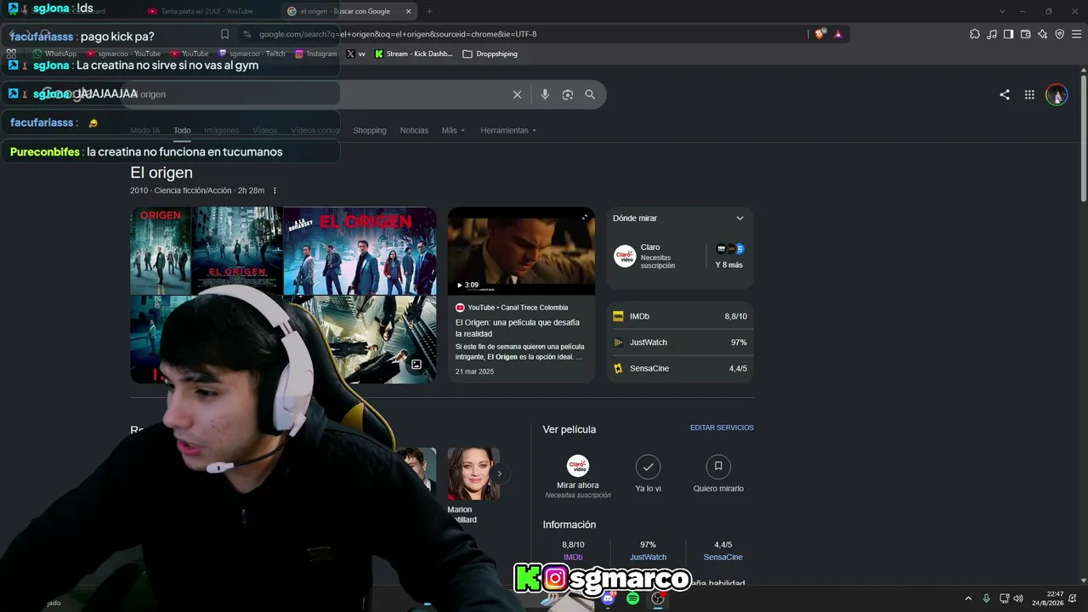This screenshot has height=612, width=1088.
Task: Open site settings icon in address bar
Action: pyautogui.click(x=246, y=34)
